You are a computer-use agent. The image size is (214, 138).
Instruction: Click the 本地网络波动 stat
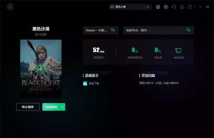[x=135, y=53]
